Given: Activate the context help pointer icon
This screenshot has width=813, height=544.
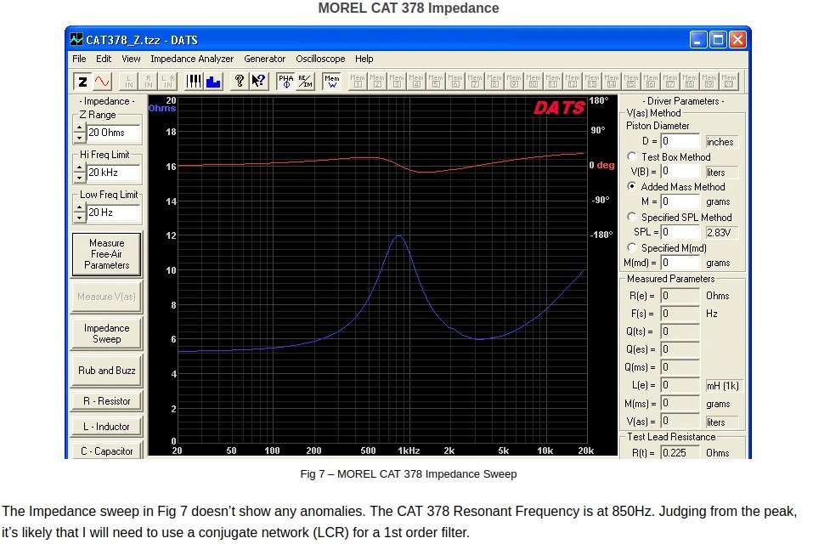Looking at the screenshot, I should coord(259,82).
